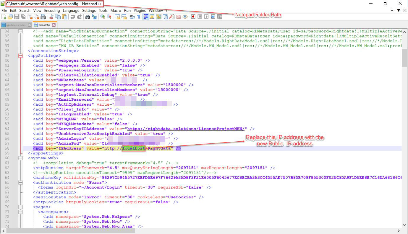Print the document using the printer icon
Screen dimensions: 408x234
43,17
